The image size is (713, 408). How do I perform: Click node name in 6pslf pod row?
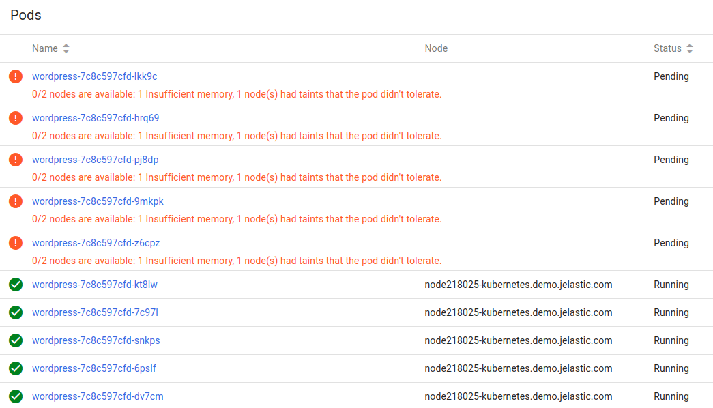(519, 368)
